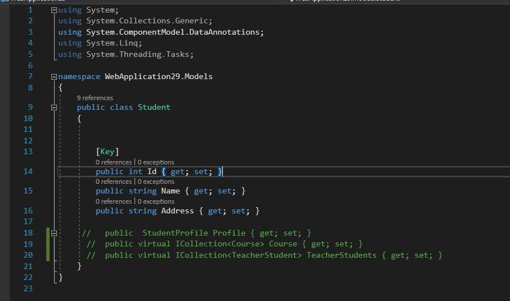Click 'set' accessor in the Address line
The height and width of the screenshot is (301, 510).
point(238,211)
